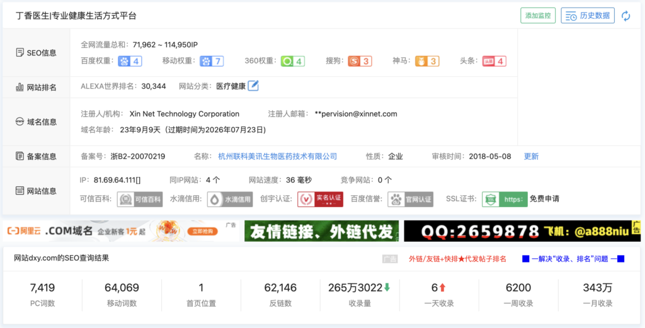The image size is (645, 328).
Task: Click domain age 23年9月9天 text
Action: (140, 130)
